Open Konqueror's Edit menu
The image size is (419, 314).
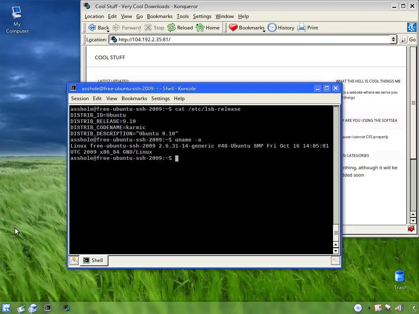point(112,16)
